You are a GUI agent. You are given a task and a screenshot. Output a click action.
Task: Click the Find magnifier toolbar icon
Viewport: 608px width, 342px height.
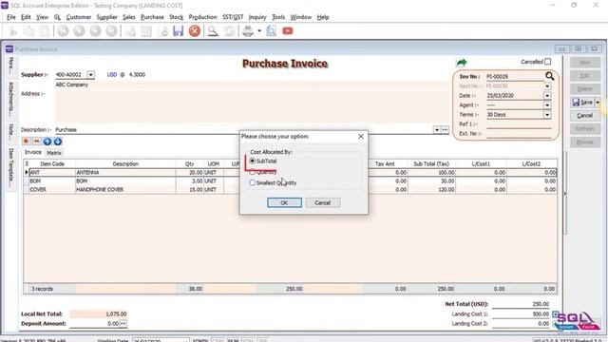213,31
